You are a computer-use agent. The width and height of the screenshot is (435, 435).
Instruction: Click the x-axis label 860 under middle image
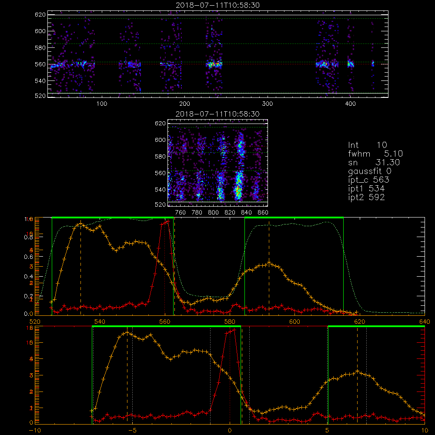coord(263,213)
